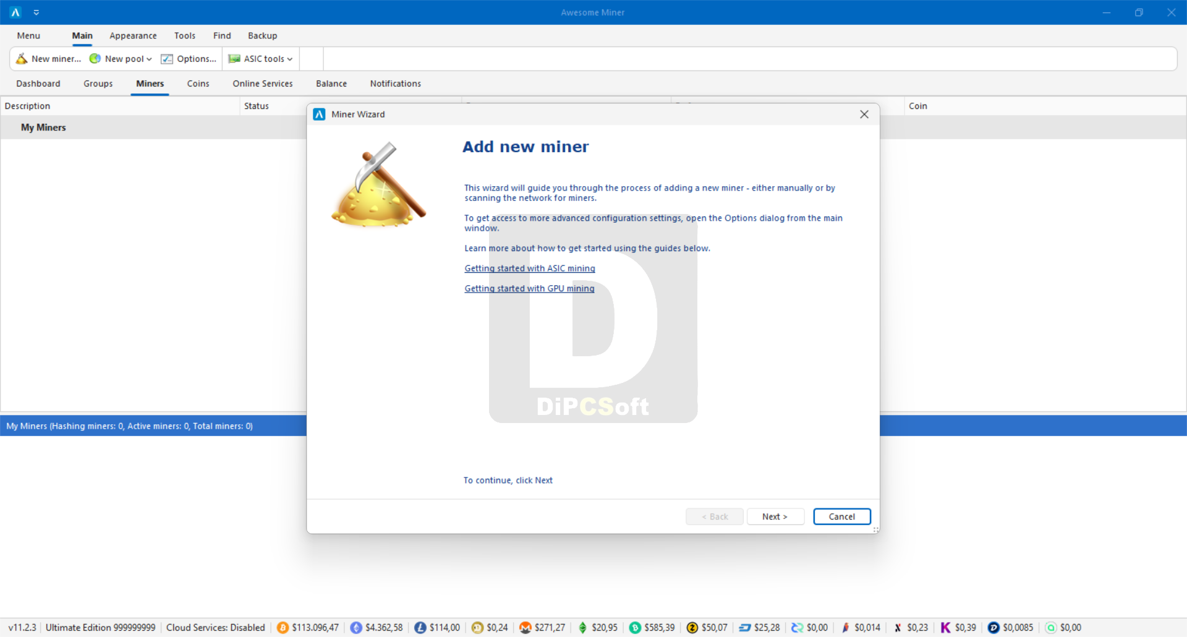Click the Dash icon beside $25,28

click(x=745, y=628)
